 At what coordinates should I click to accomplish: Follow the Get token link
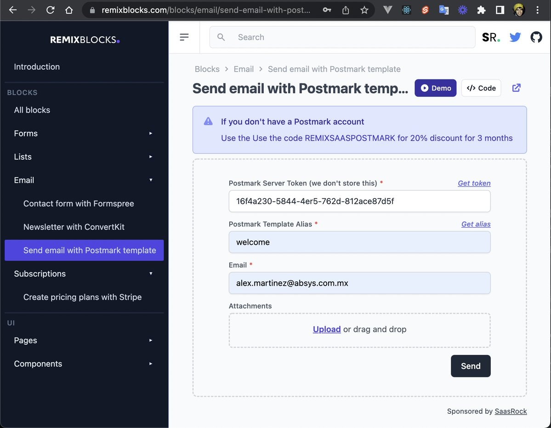[474, 183]
